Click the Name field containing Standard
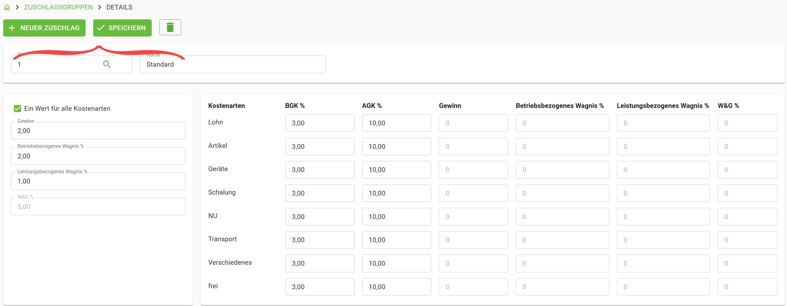787x306 pixels. 232,64
